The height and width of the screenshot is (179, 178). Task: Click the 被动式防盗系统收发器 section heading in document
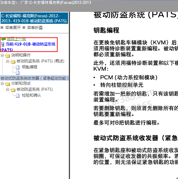tap(136, 138)
